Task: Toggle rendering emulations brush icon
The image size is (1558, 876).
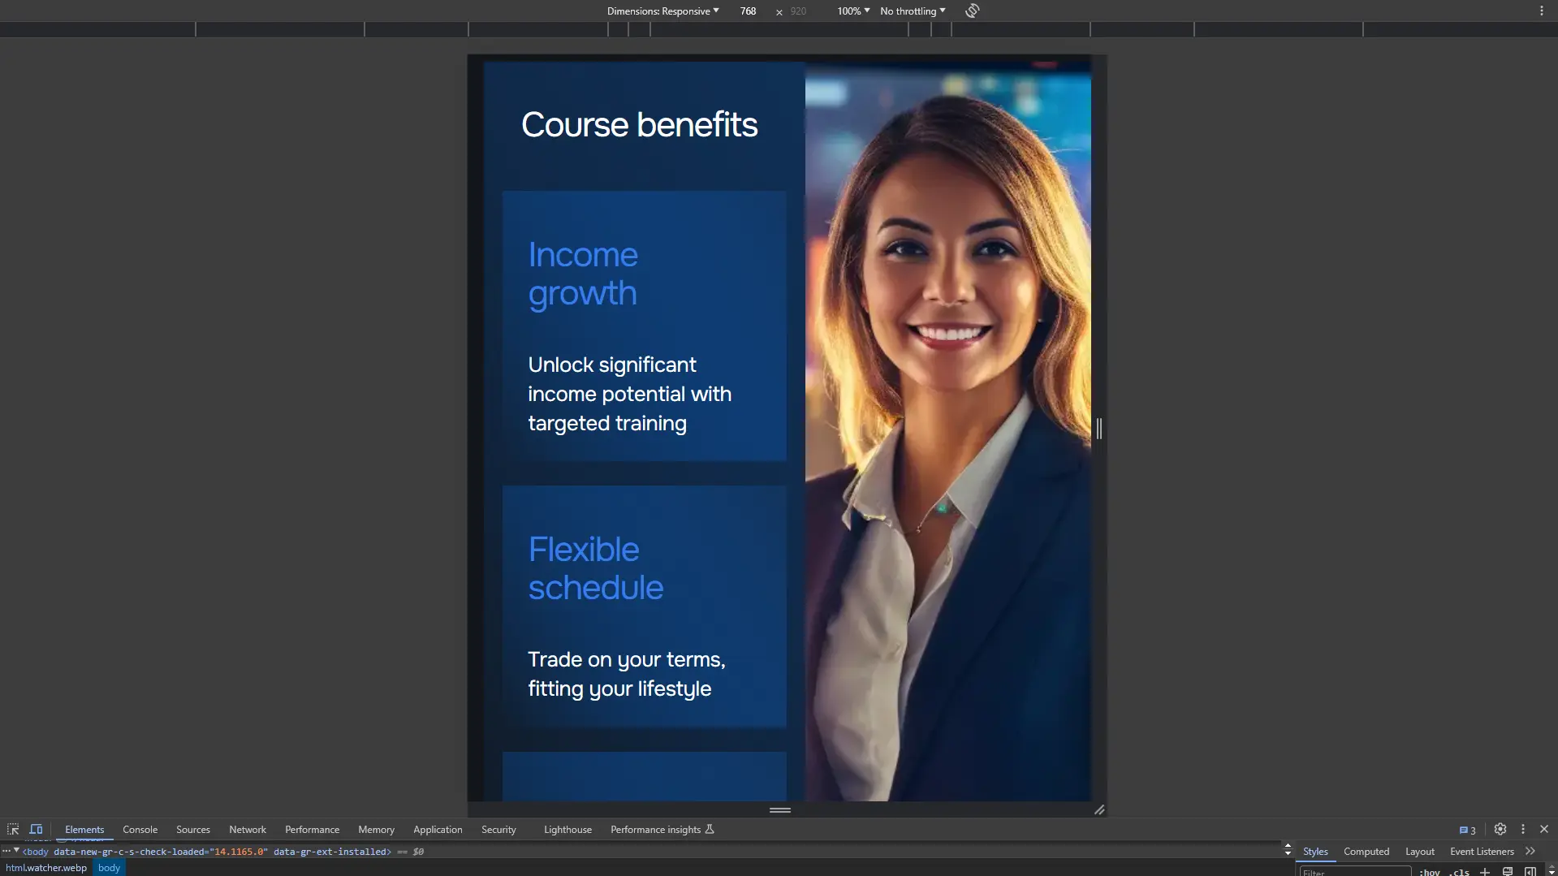Action: 1507,871
